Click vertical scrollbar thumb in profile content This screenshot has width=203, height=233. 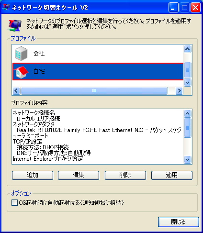187,128
